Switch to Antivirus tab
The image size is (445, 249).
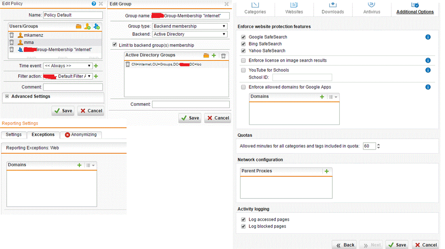[x=372, y=8]
